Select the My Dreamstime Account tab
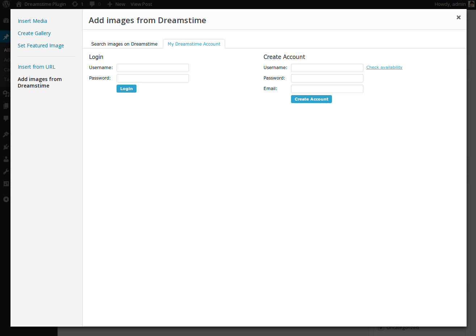Screen dimensions: 476x336 pyautogui.click(x=194, y=44)
